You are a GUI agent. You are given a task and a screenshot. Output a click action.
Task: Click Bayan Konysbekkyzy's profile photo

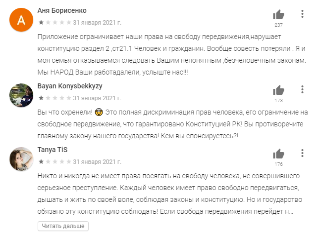21,96
